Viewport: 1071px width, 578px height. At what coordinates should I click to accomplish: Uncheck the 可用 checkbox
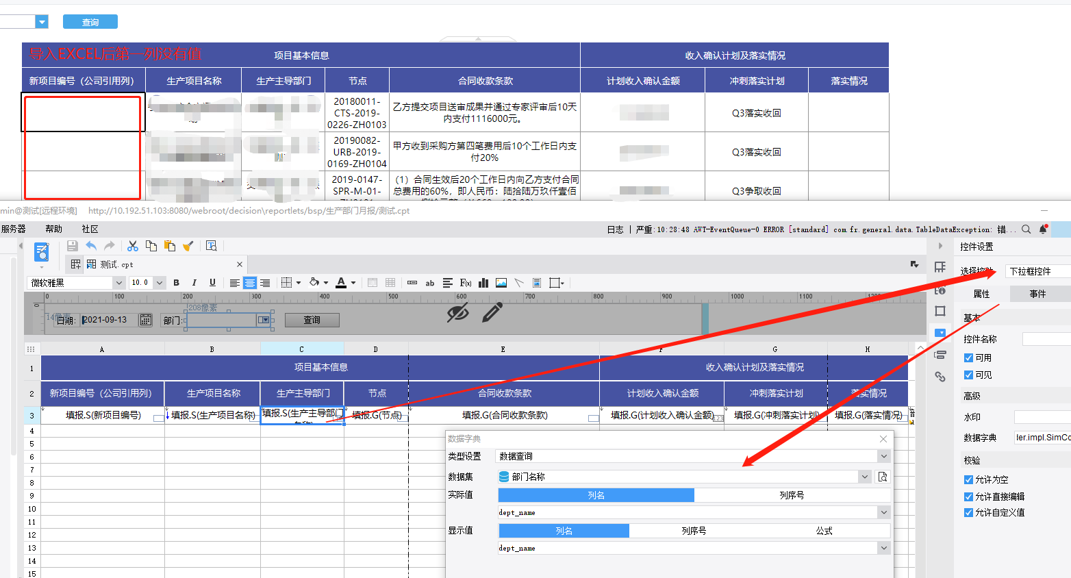tap(968, 357)
